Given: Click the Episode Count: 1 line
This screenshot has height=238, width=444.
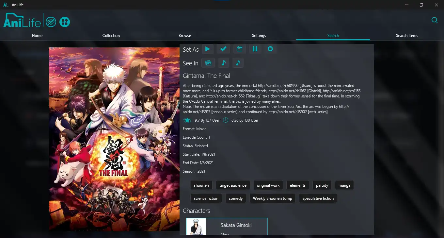Looking at the screenshot, I should coord(197,137).
